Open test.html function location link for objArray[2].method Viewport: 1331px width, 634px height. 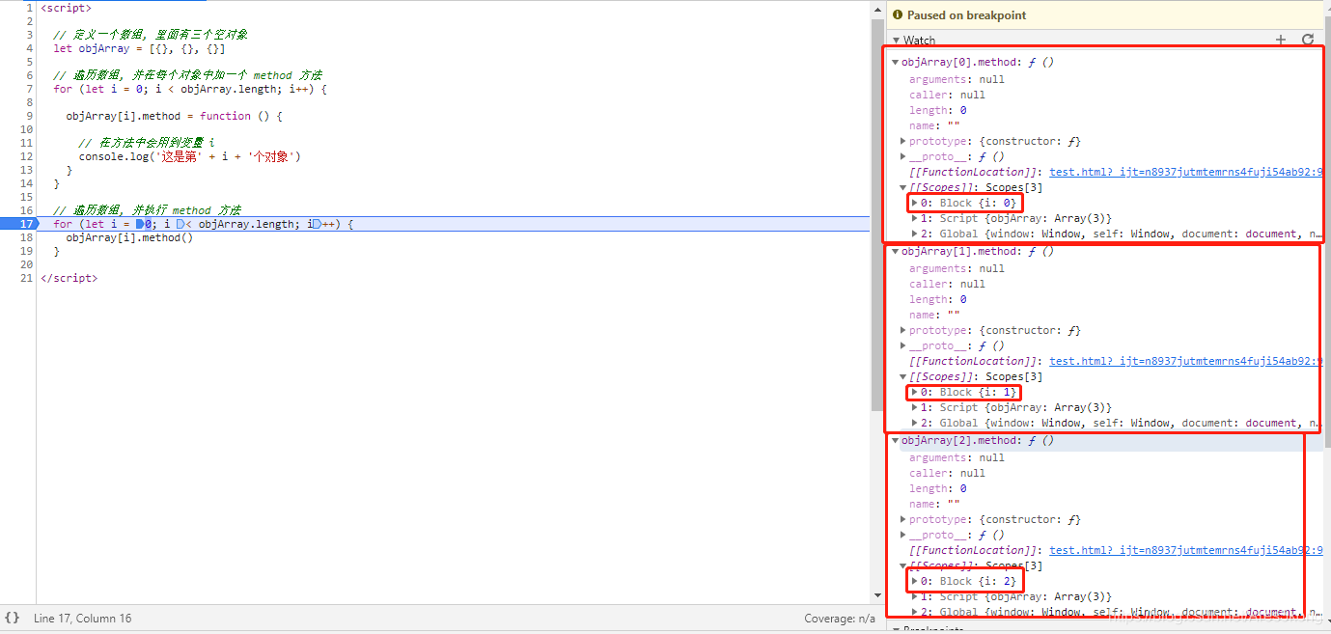(x=1186, y=550)
